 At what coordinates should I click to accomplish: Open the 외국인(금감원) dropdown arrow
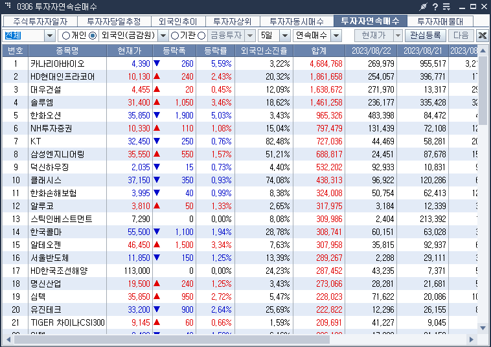pyautogui.click(x=163, y=36)
